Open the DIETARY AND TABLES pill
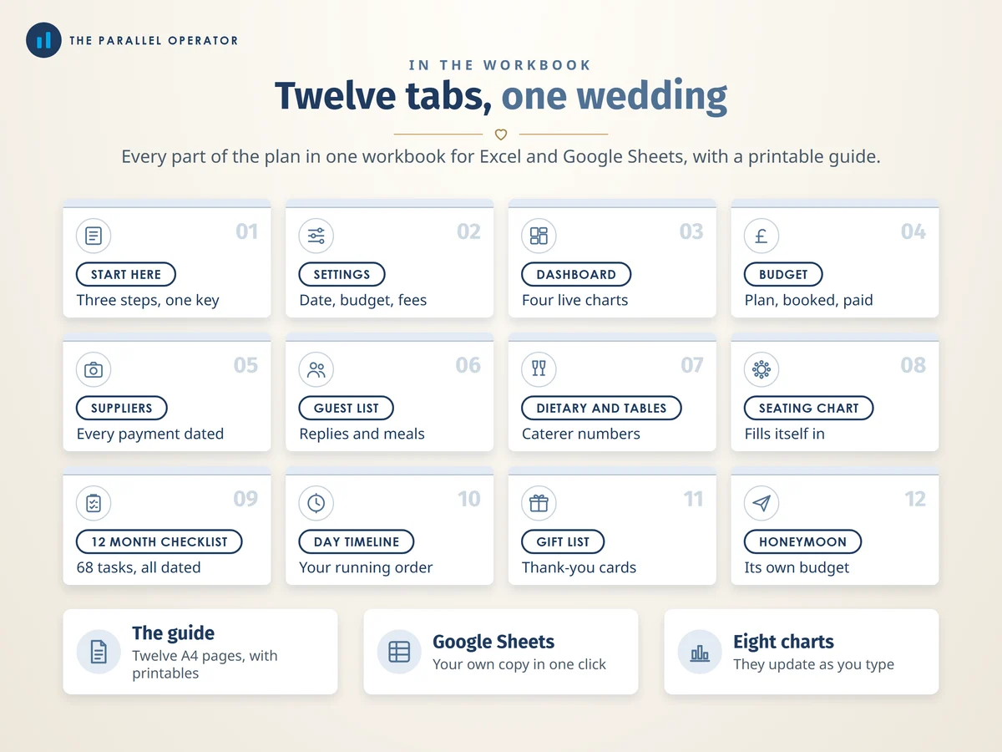The image size is (1002, 752). coord(601,408)
